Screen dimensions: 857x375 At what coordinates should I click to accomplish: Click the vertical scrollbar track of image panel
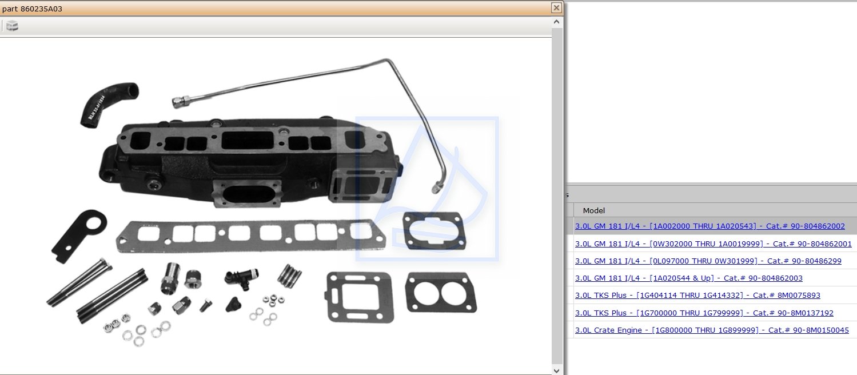click(557, 196)
